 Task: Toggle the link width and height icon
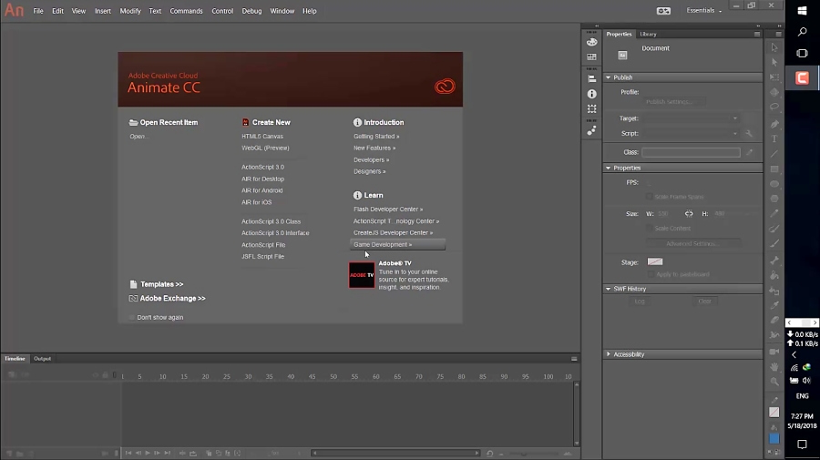tap(689, 213)
